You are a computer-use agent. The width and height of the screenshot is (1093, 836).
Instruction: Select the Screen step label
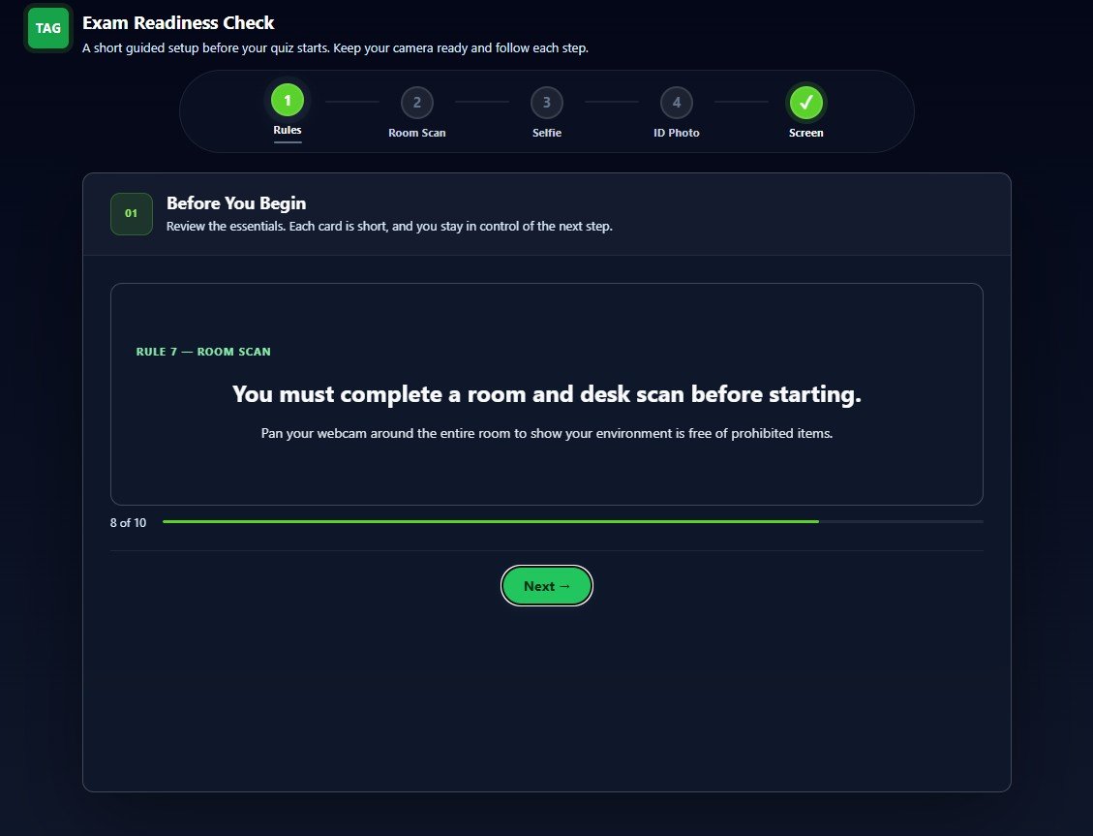(805, 133)
